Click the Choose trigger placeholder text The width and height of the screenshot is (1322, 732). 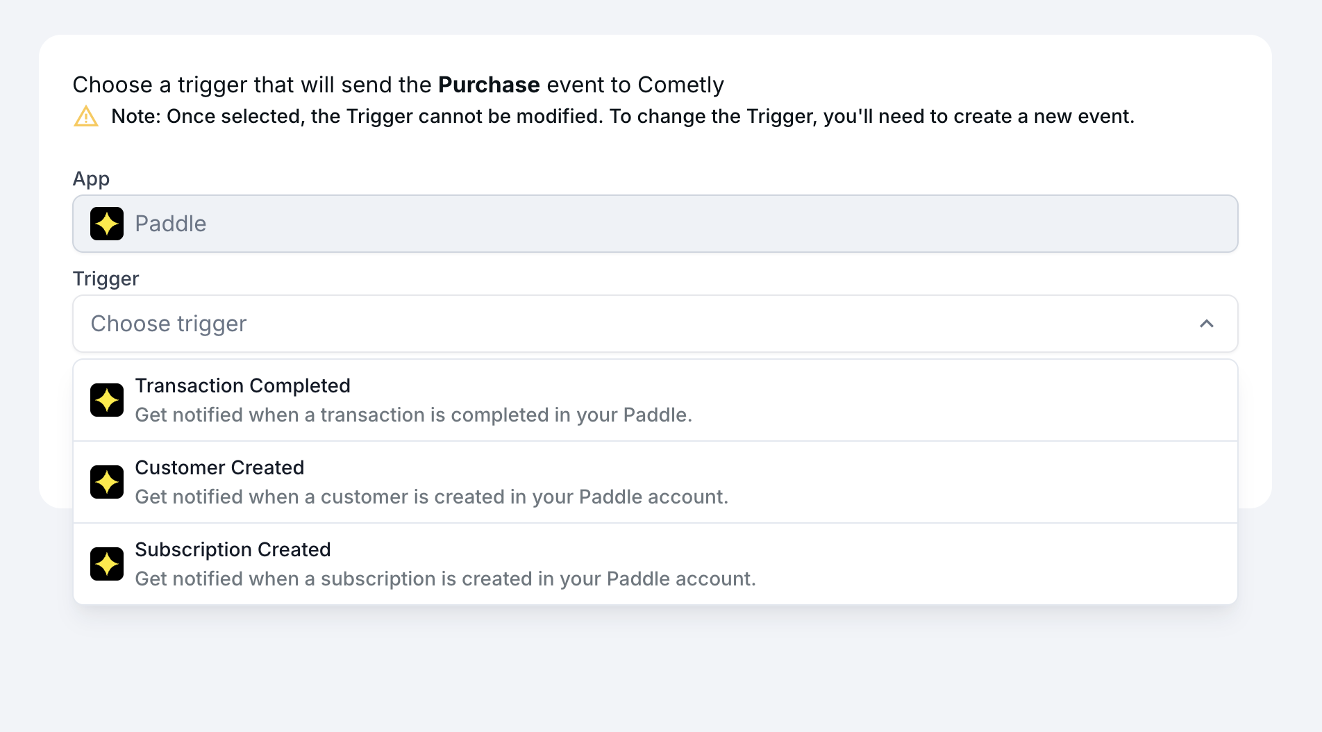pyautogui.click(x=169, y=324)
